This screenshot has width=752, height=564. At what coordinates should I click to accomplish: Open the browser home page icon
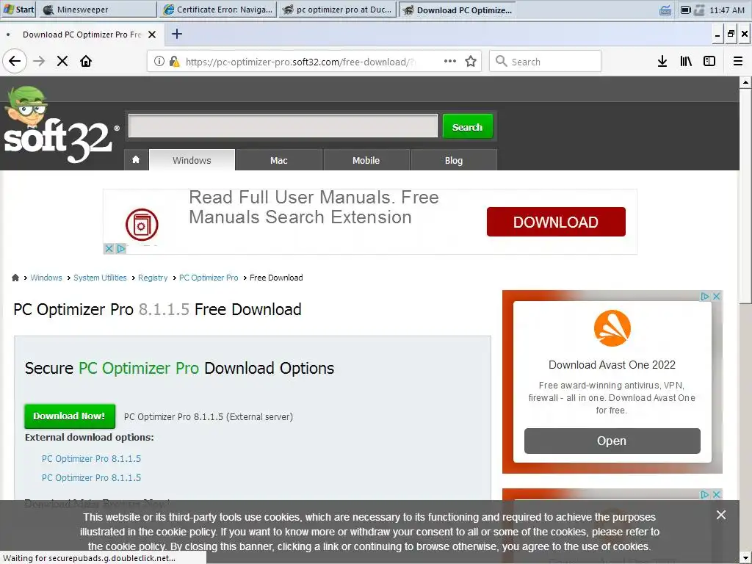[x=86, y=62]
